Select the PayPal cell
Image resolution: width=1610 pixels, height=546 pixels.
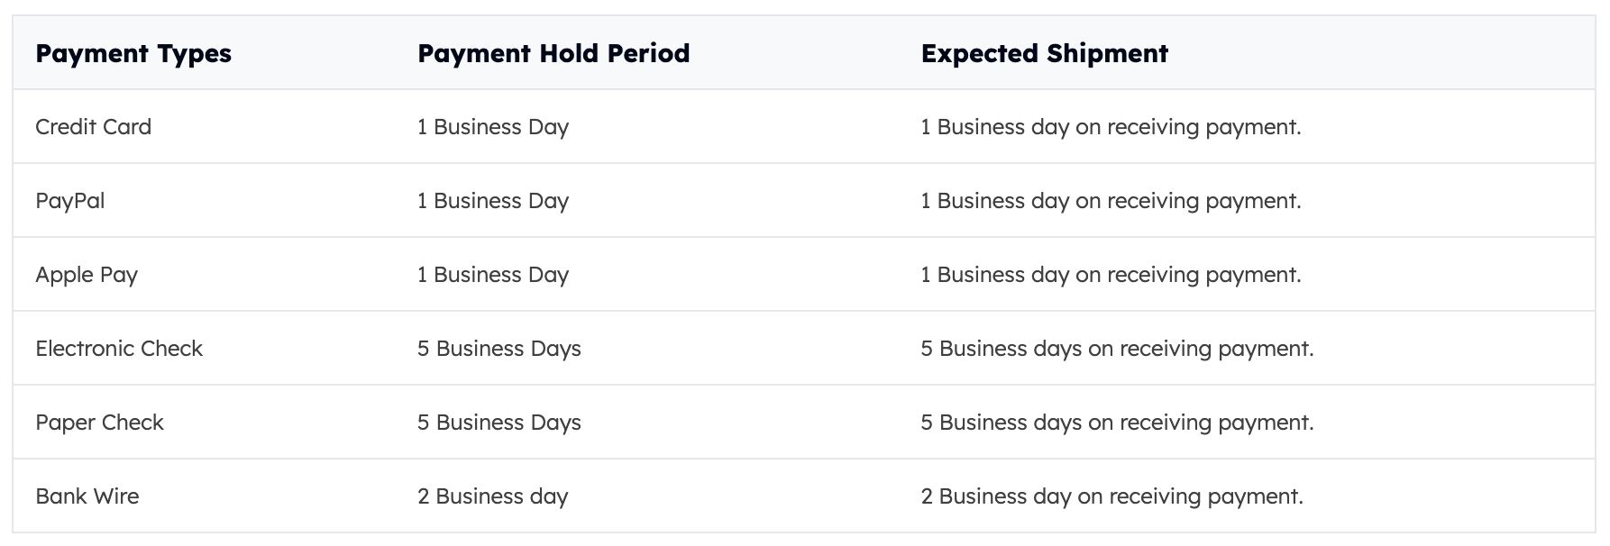point(69,201)
